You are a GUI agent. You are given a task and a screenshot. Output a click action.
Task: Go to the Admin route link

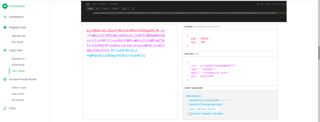(x=19, y=88)
